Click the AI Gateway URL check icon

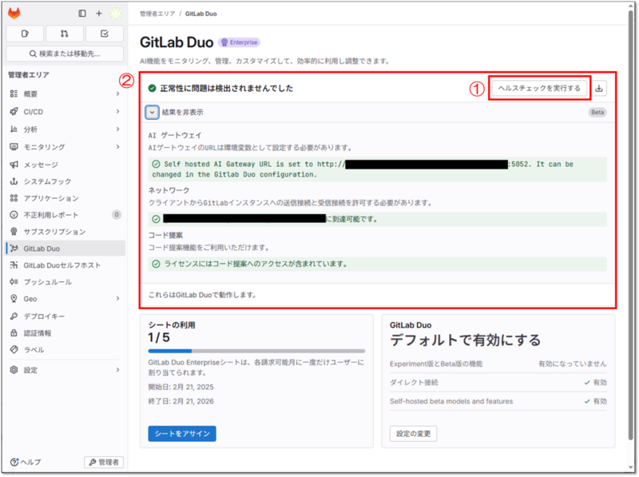click(x=156, y=164)
